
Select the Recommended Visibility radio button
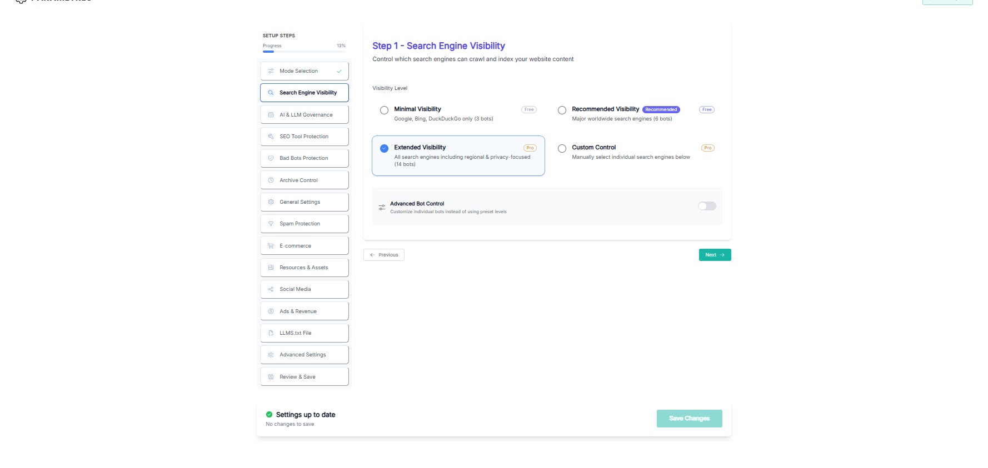click(x=562, y=110)
